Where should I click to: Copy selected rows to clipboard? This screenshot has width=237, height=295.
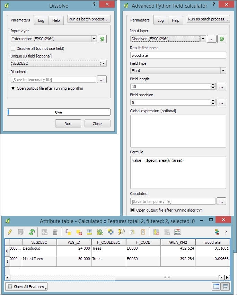pyautogui.click(x=132, y=232)
